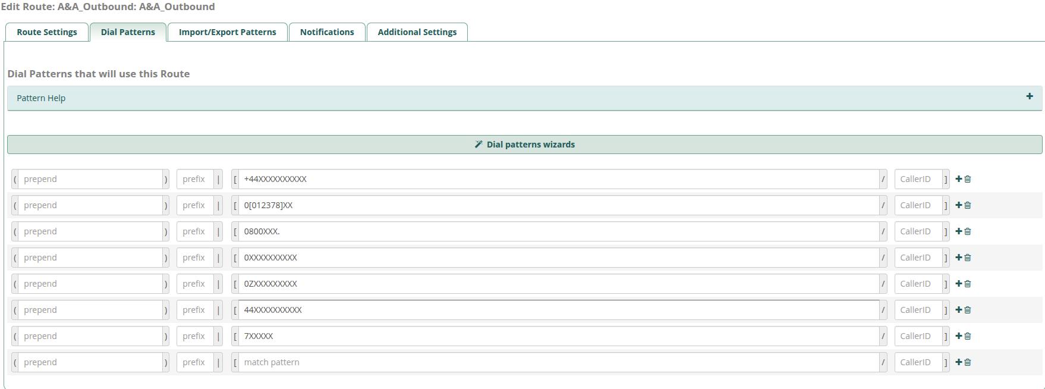This screenshot has width=1045, height=389.
Task: Select the Additional Settings tab
Action: click(417, 32)
